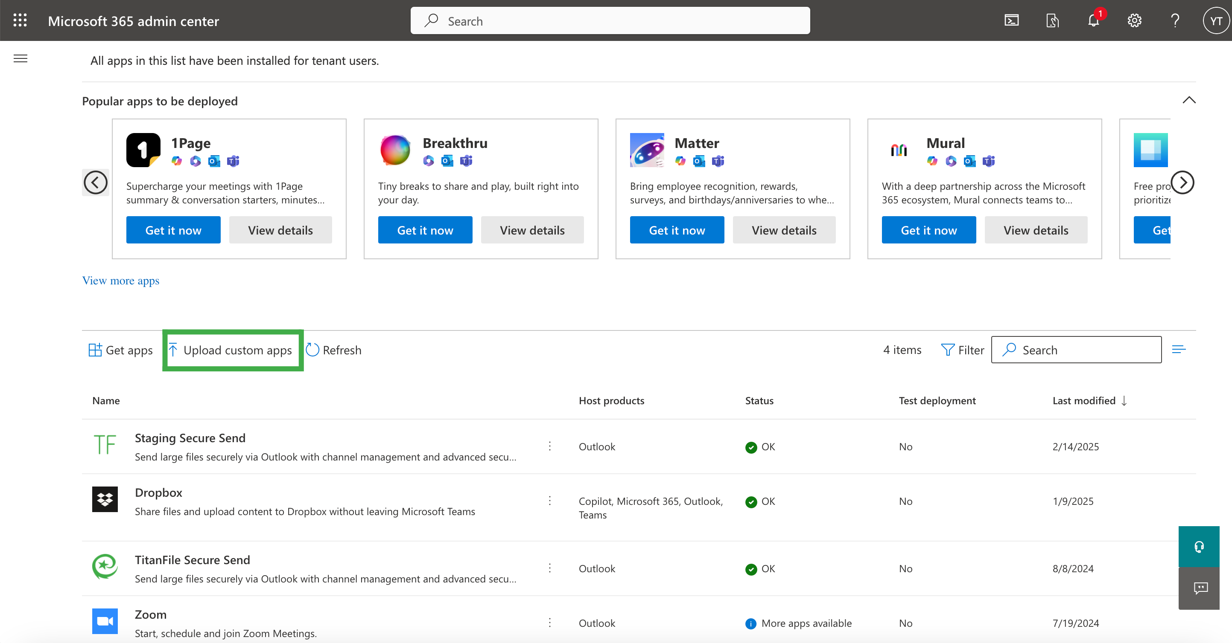1232x643 pixels.
Task: Open more options for Staging Secure Send
Action: click(x=549, y=446)
